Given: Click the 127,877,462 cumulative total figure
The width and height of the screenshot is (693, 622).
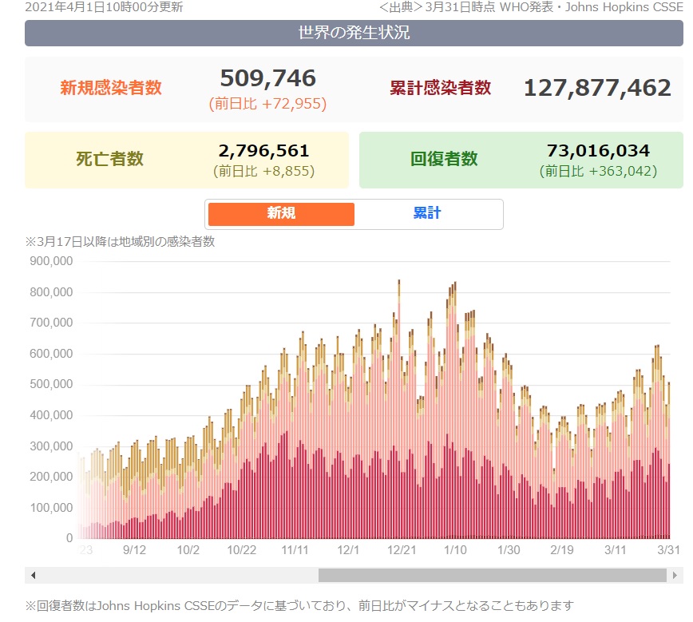Looking at the screenshot, I should click(597, 88).
